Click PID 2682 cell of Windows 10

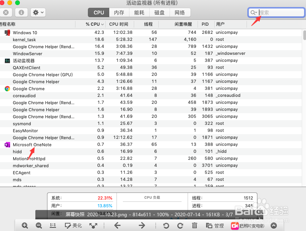(x=207, y=32)
